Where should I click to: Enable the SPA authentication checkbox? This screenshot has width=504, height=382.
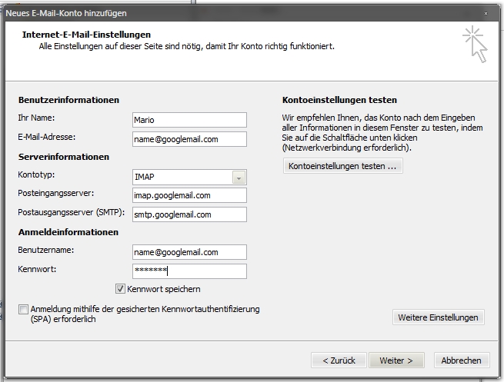click(24, 309)
